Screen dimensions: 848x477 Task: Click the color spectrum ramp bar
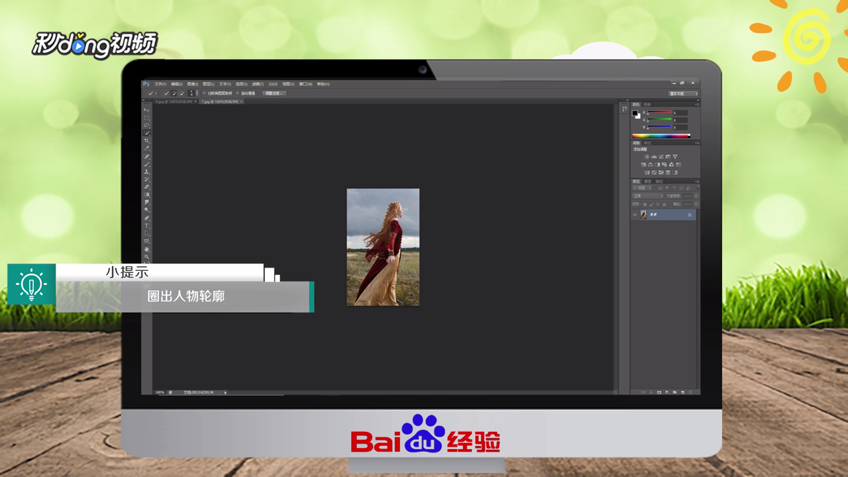pyautogui.click(x=661, y=136)
